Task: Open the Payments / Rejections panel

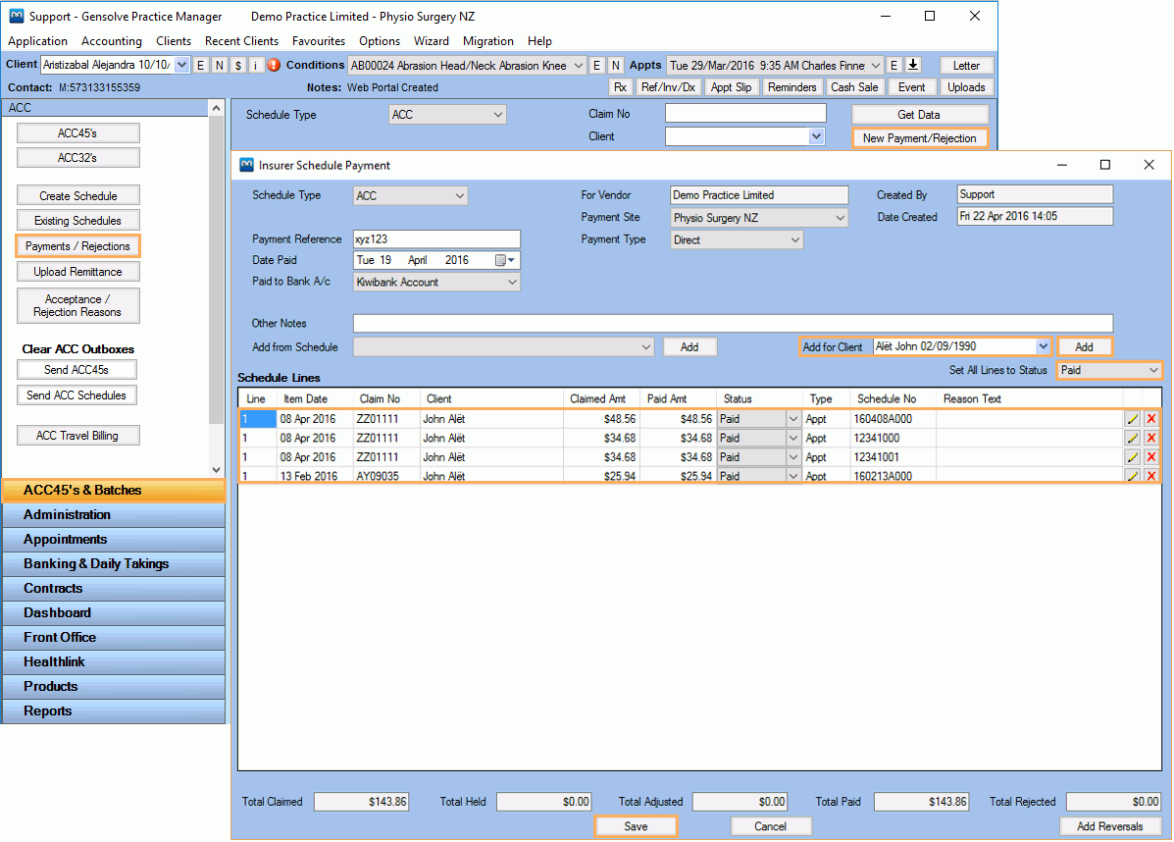Action: tap(77, 246)
